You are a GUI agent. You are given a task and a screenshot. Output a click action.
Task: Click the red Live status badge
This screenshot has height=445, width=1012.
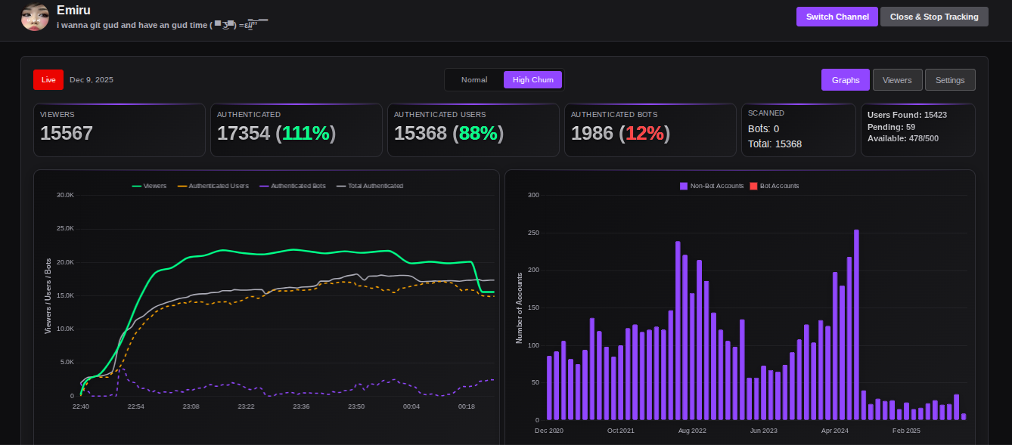pos(48,79)
